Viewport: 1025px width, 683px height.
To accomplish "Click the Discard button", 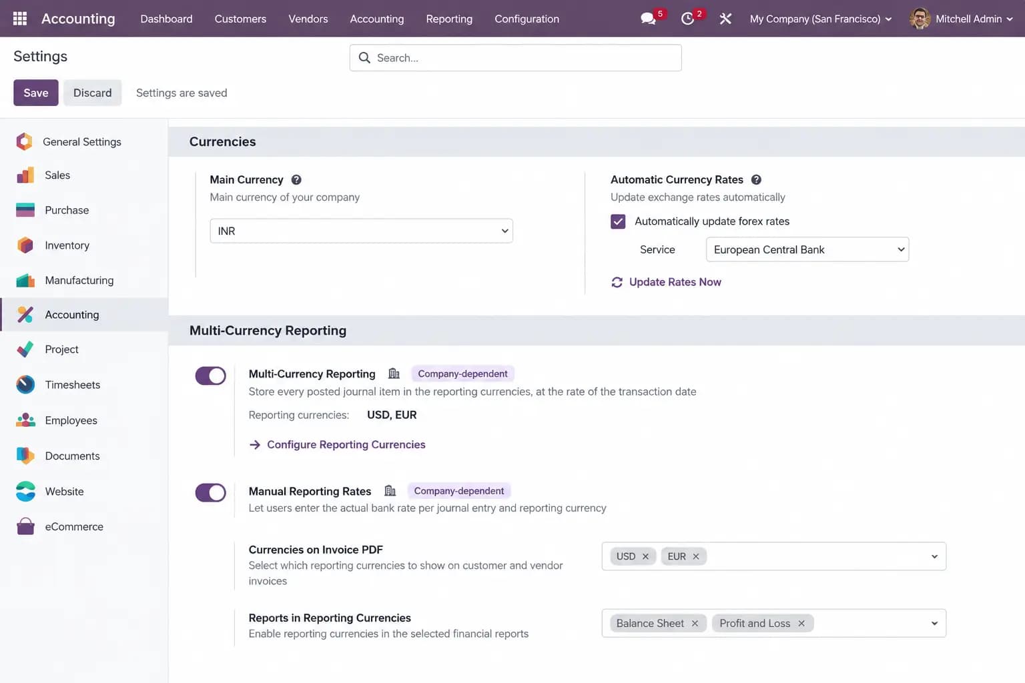I will coord(93,93).
